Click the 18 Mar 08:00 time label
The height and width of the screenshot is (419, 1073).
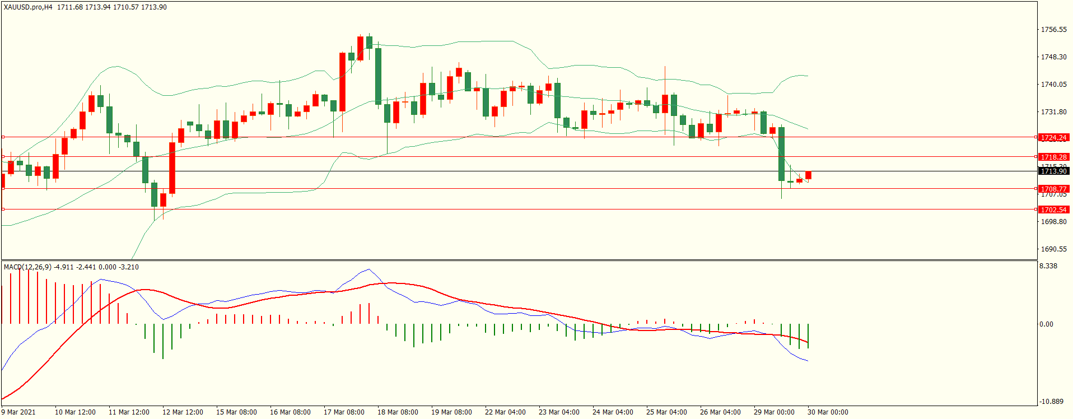click(x=398, y=412)
